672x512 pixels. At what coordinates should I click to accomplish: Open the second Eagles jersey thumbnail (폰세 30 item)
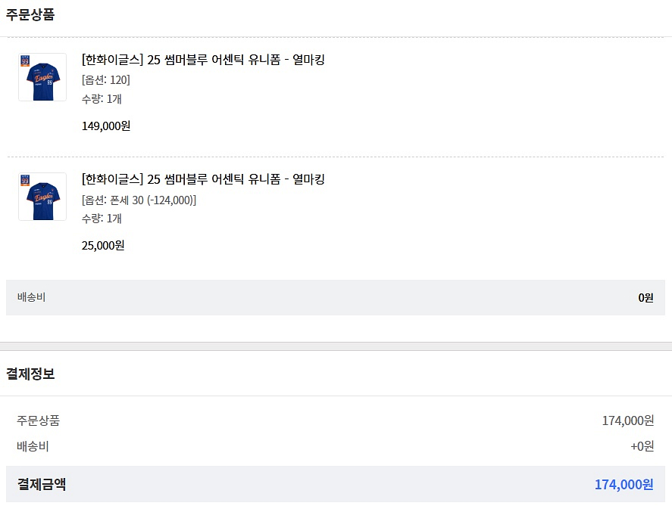click(x=42, y=197)
